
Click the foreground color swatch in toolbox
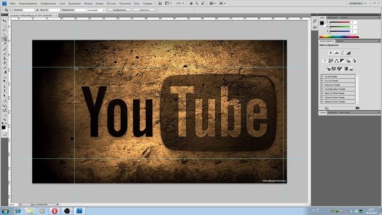pyautogui.click(x=4, y=127)
